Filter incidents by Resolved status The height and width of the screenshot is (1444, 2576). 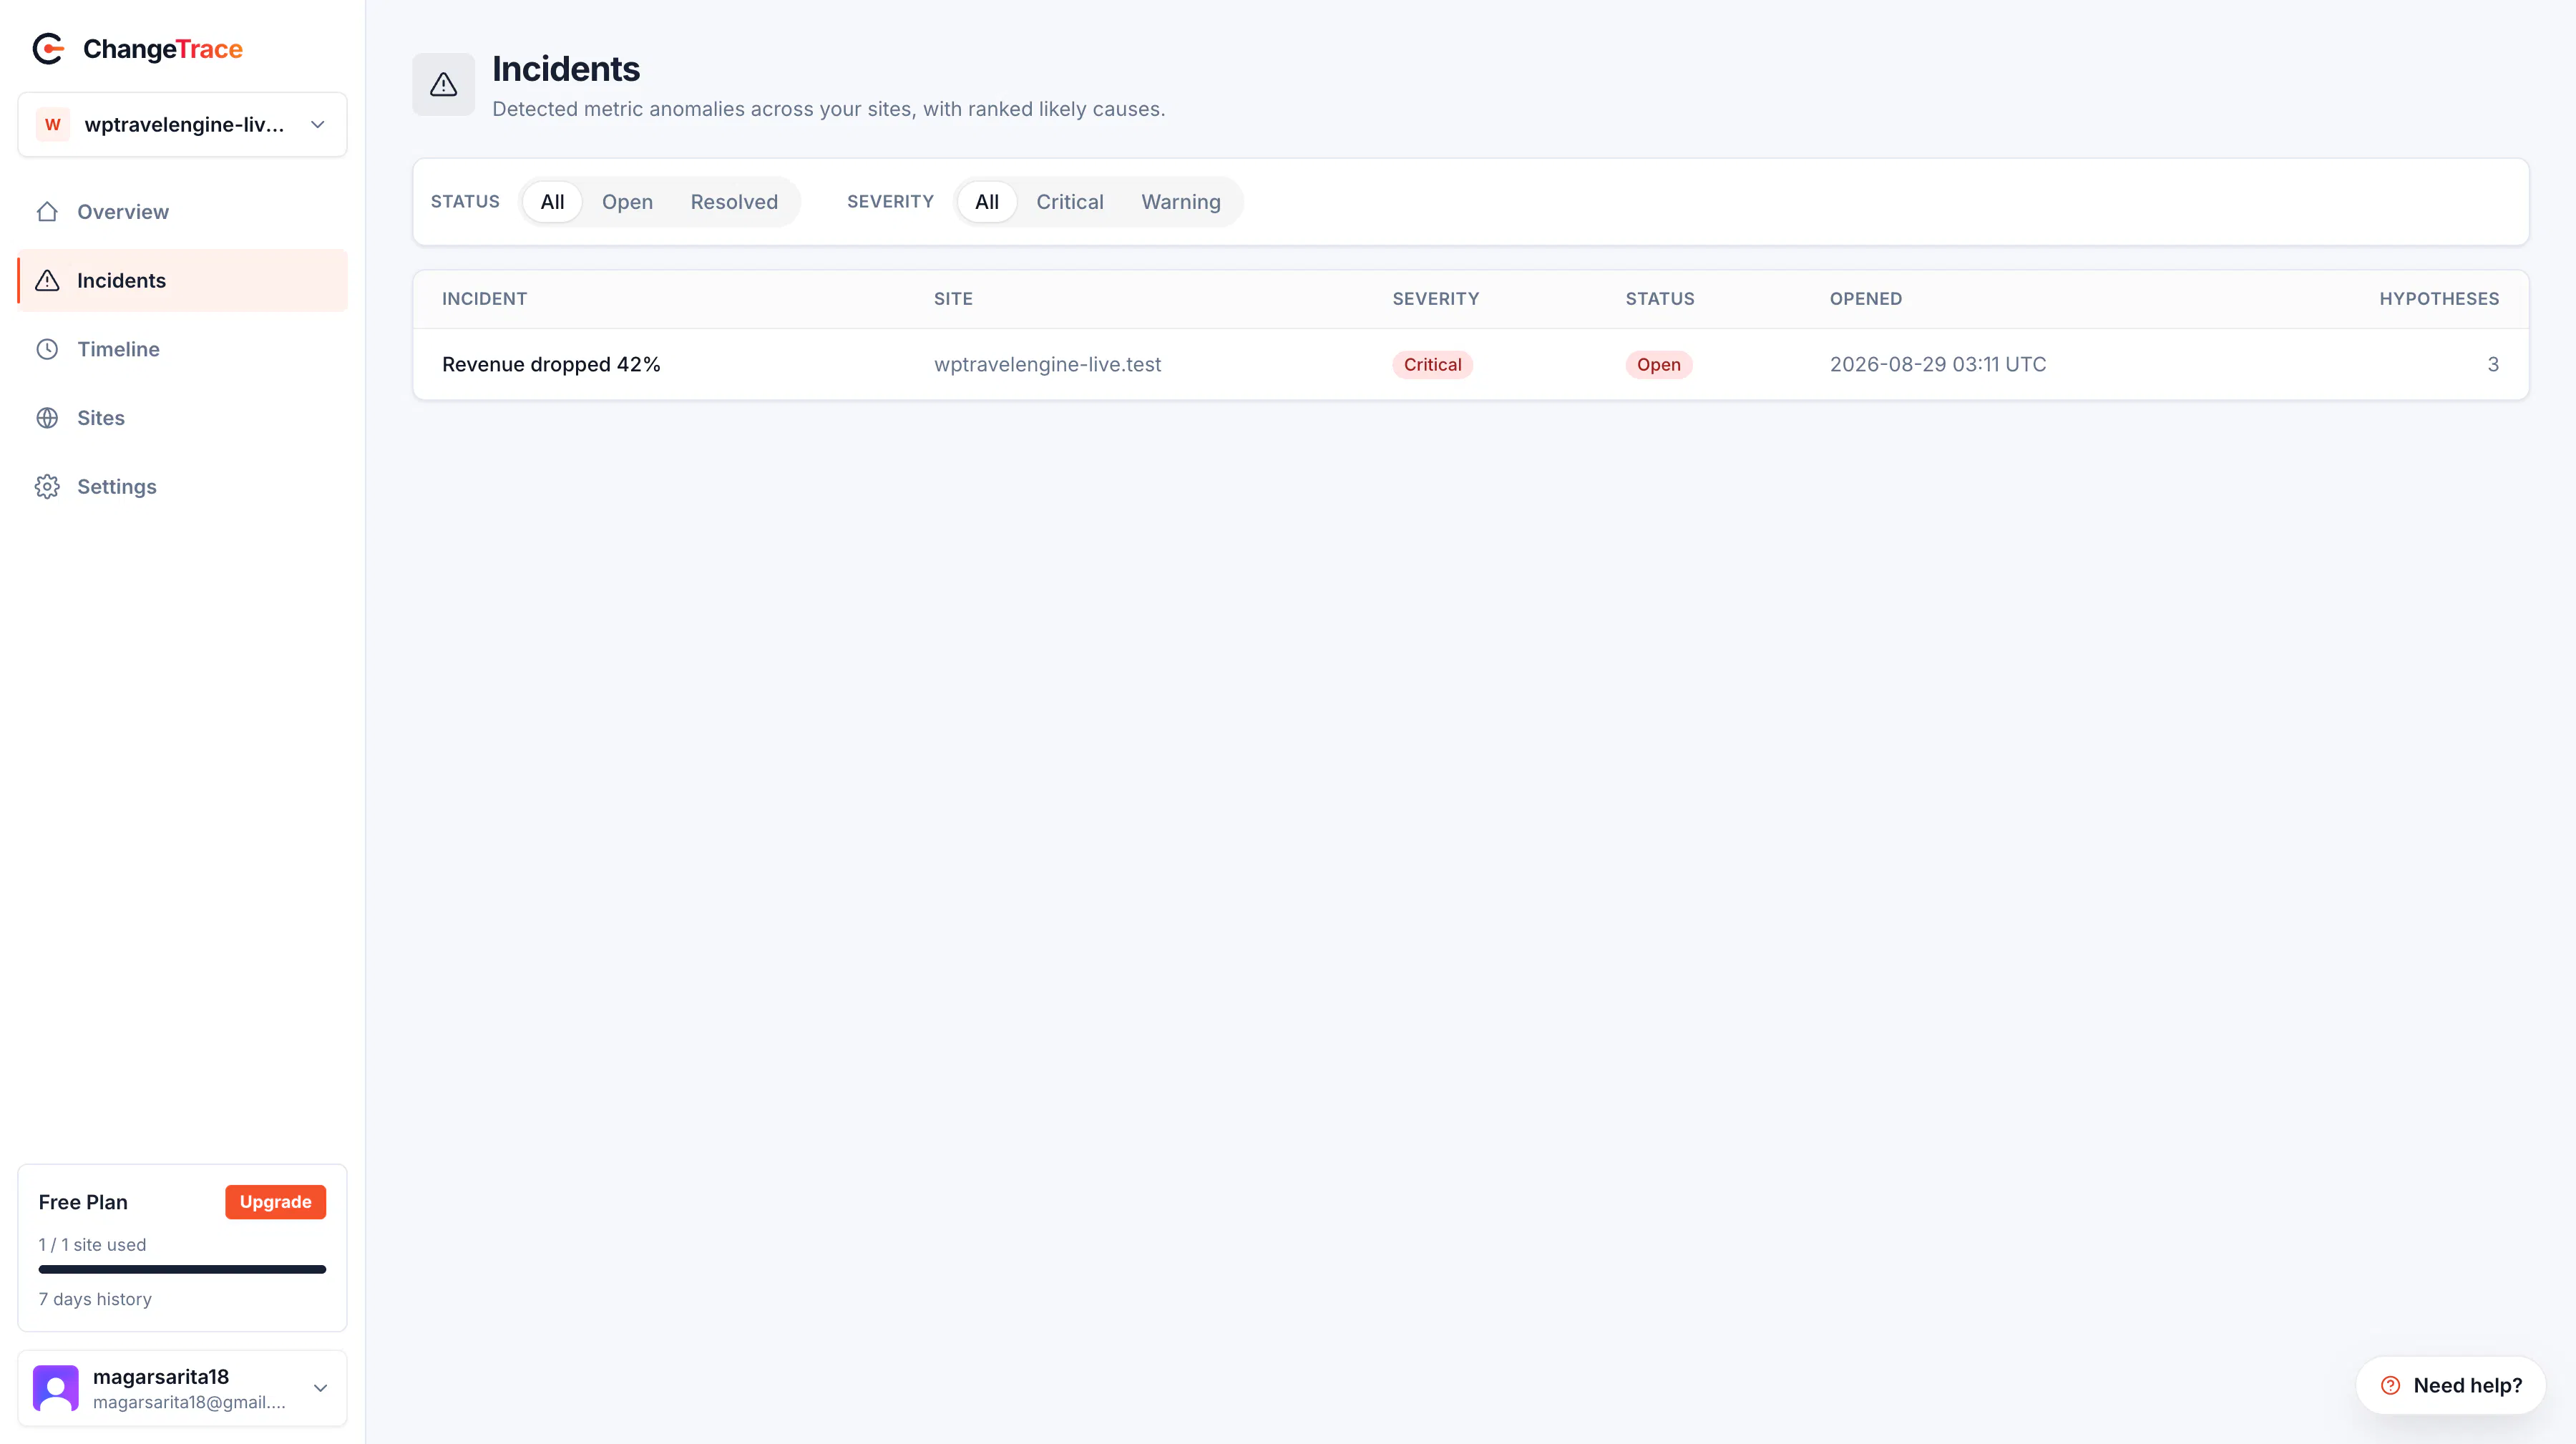(734, 202)
